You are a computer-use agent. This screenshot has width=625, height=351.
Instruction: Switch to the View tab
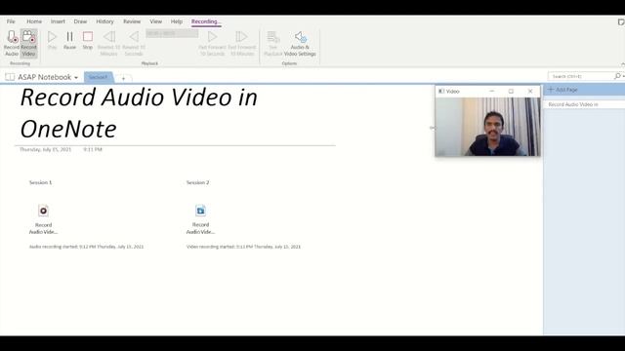pos(156,21)
